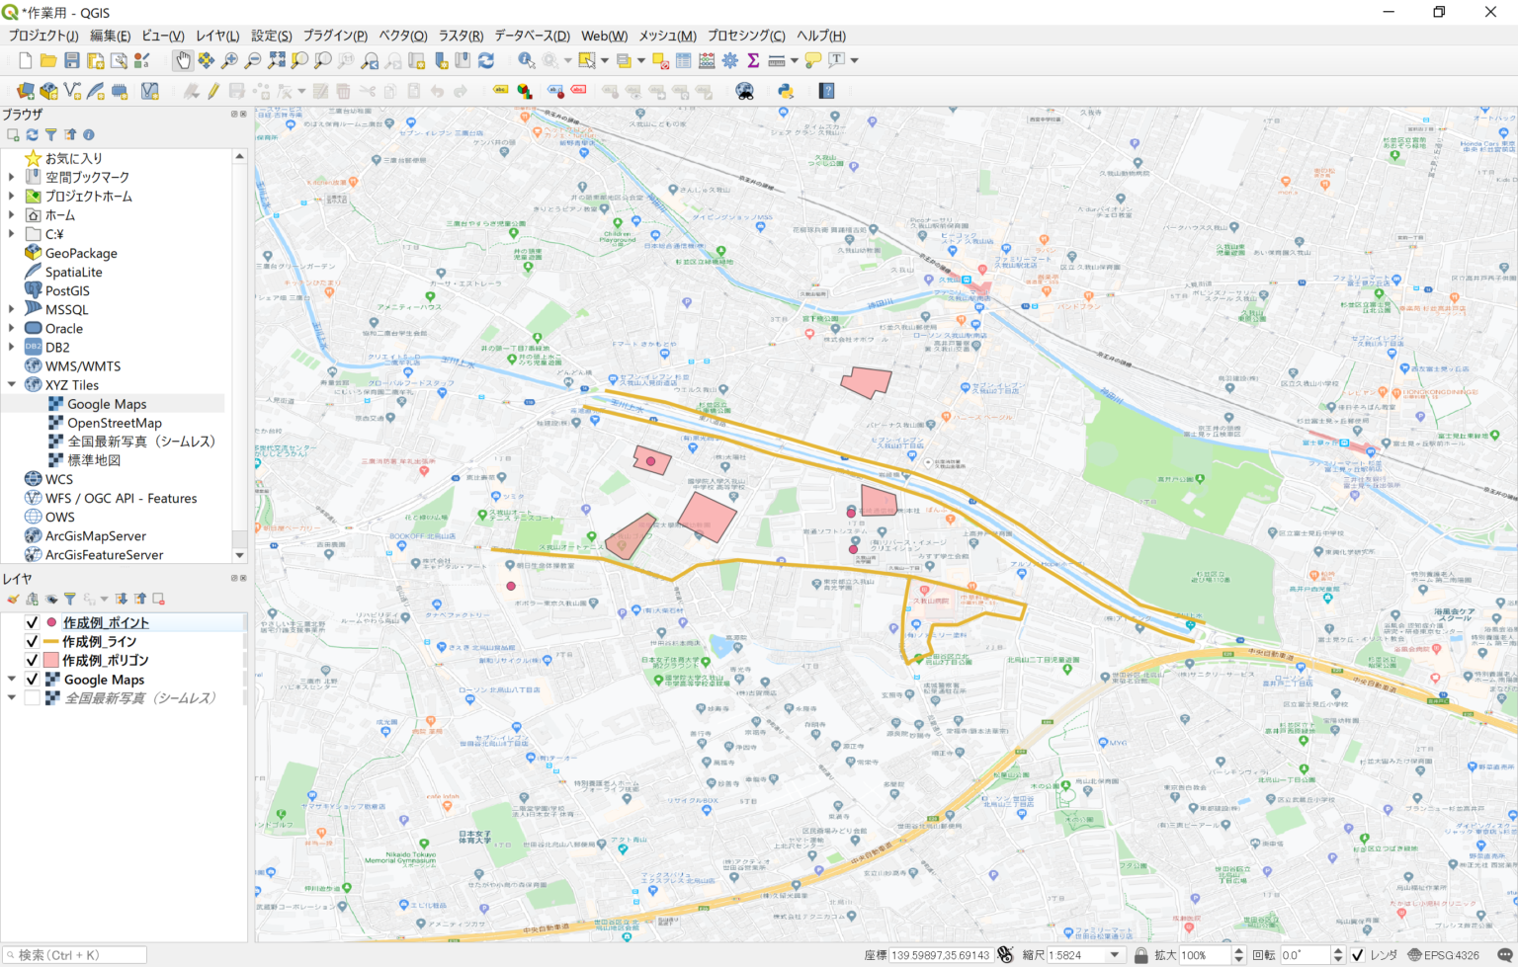Image resolution: width=1518 pixels, height=967 pixels.
Task: Toggle editing with the pencil icon
Action: (213, 90)
